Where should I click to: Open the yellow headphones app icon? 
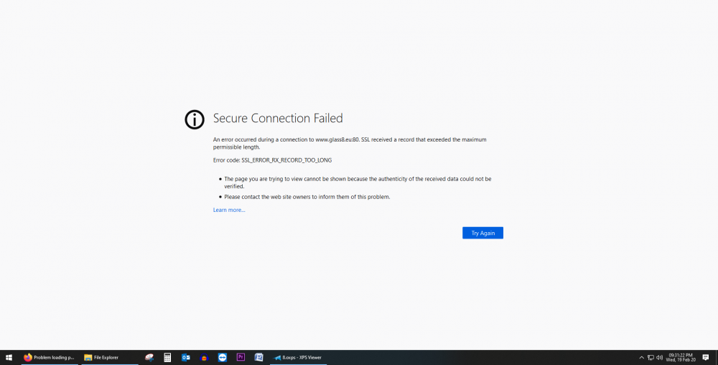point(204,357)
